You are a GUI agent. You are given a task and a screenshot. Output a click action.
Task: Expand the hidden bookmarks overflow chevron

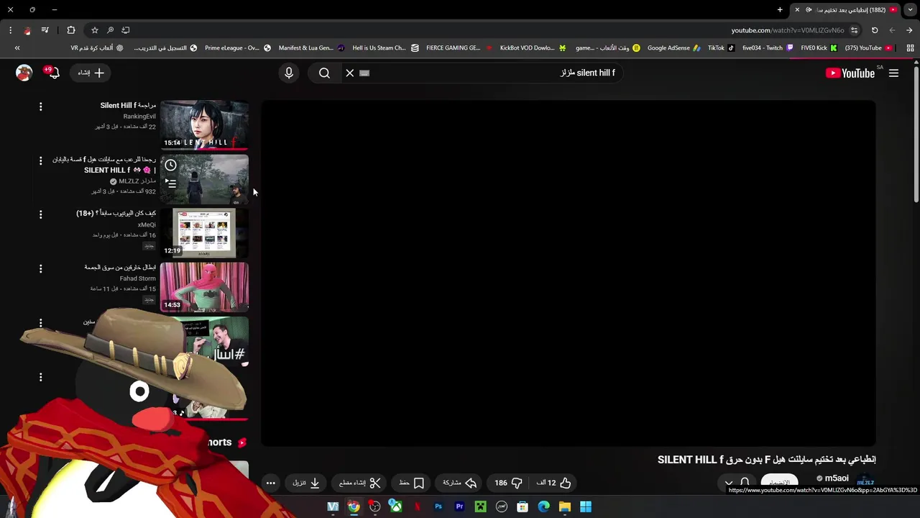click(x=17, y=48)
